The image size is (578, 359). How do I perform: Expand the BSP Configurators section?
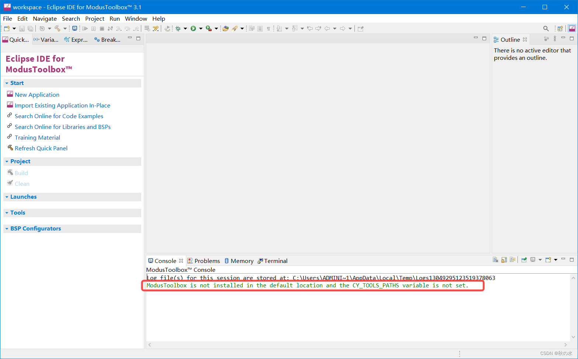[x=7, y=229]
